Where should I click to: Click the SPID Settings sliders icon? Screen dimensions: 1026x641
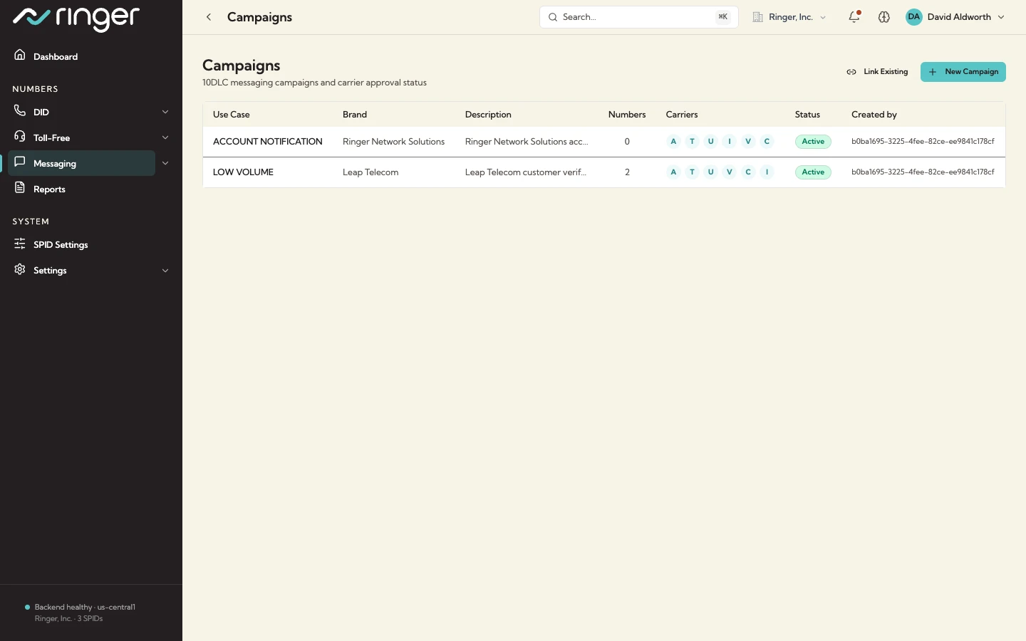tap(20, 243)
